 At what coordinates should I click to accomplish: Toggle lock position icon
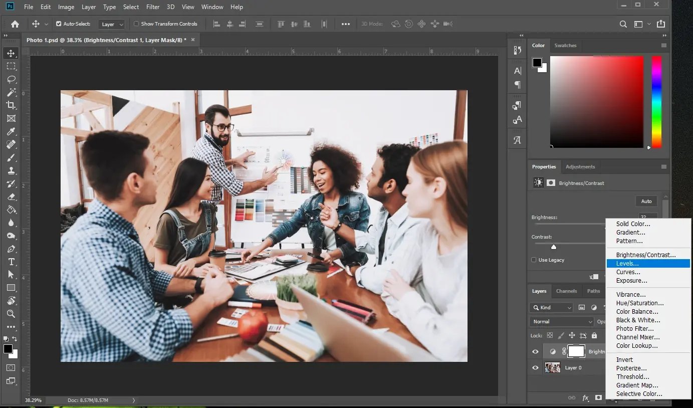pyautogui.click(x=572, y=335)
